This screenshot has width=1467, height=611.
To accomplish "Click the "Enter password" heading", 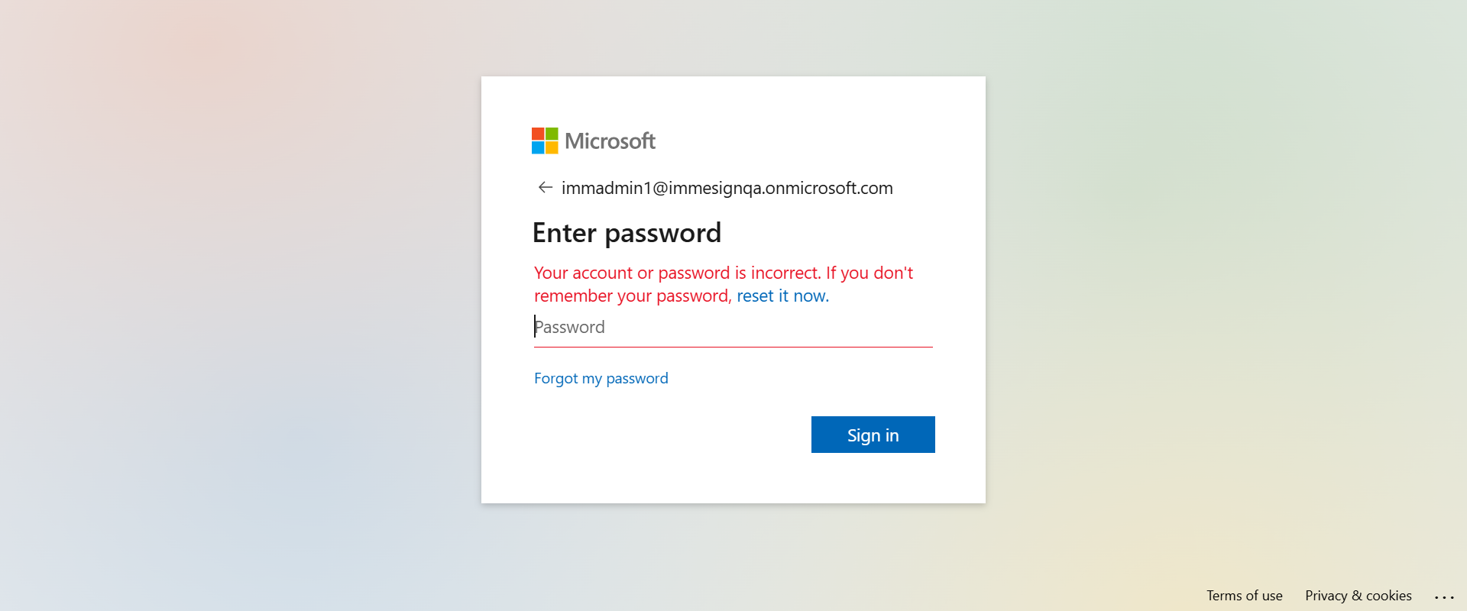I will pos(627,233).
